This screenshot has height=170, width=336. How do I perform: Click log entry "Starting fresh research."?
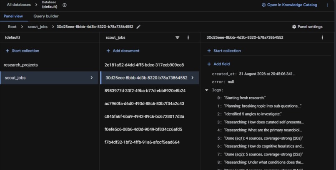tap(245, 98)
